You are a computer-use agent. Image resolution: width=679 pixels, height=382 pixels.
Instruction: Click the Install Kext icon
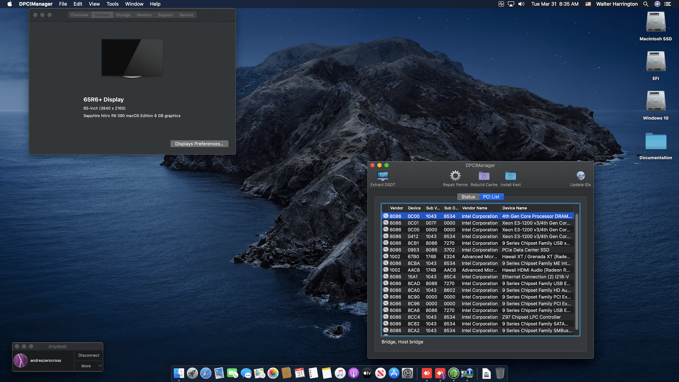pos(510,176)
